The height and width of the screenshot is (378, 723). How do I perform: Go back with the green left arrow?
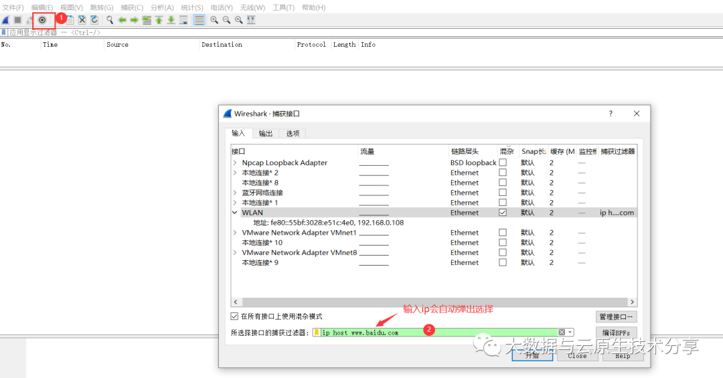[x=123, y=20]
